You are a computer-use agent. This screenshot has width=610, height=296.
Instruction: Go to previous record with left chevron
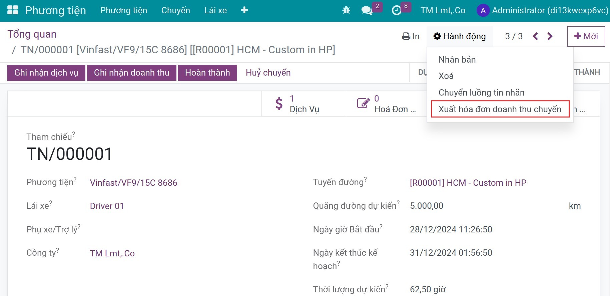pos(535,36)
